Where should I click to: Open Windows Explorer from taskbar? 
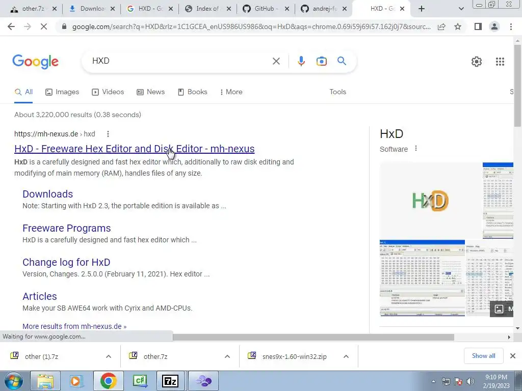tap(45, 381)
